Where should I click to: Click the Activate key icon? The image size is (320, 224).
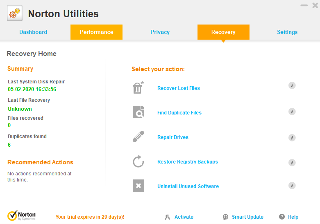(x=168, y=217)
